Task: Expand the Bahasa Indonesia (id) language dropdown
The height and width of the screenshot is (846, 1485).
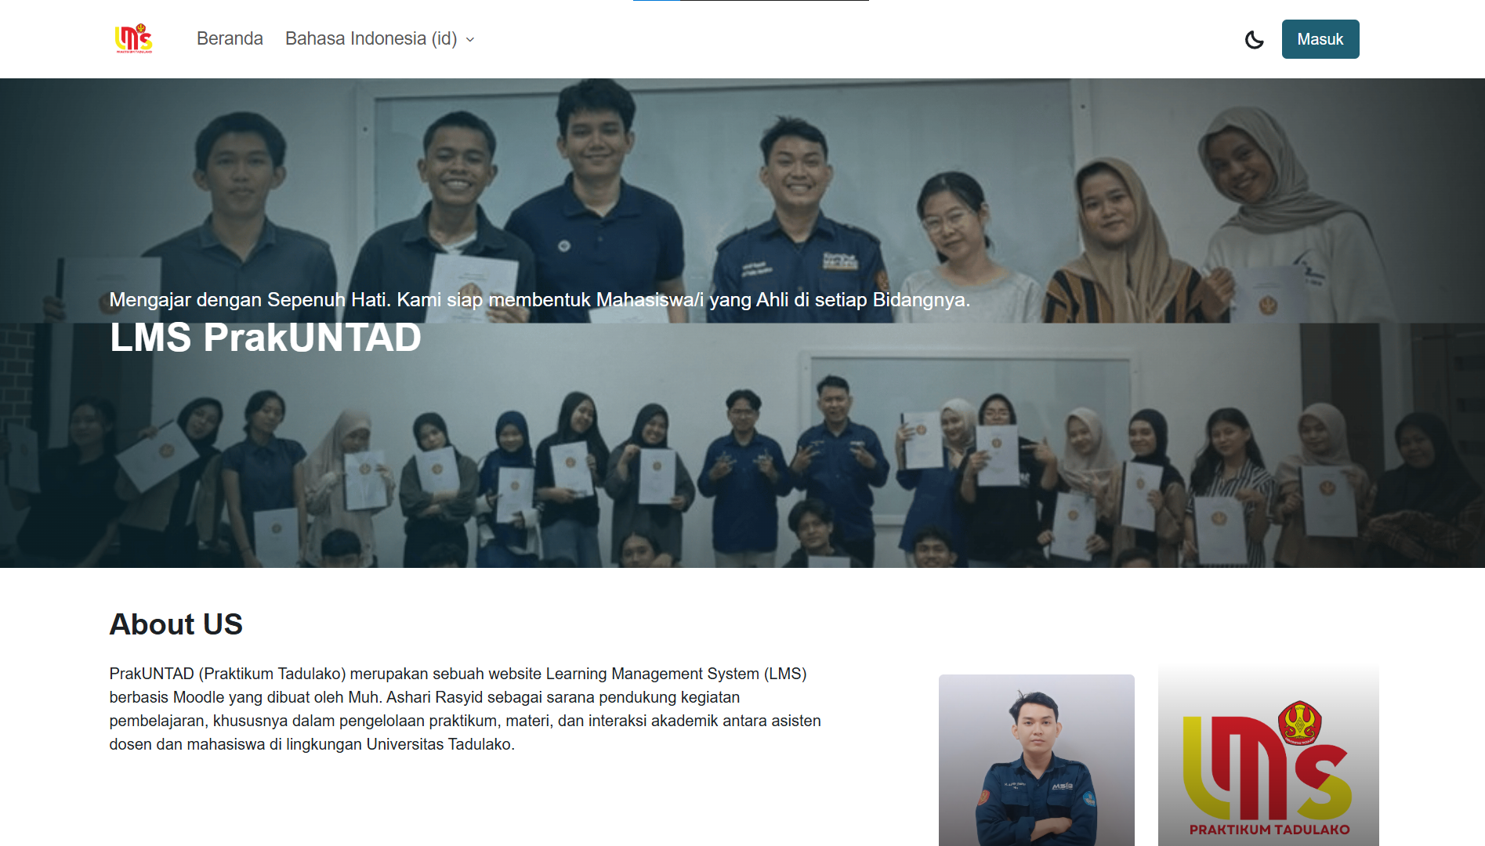Action: [x=380, y=38]
